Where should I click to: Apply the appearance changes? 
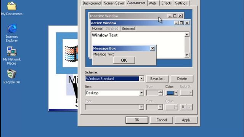[x=186, y=120]
